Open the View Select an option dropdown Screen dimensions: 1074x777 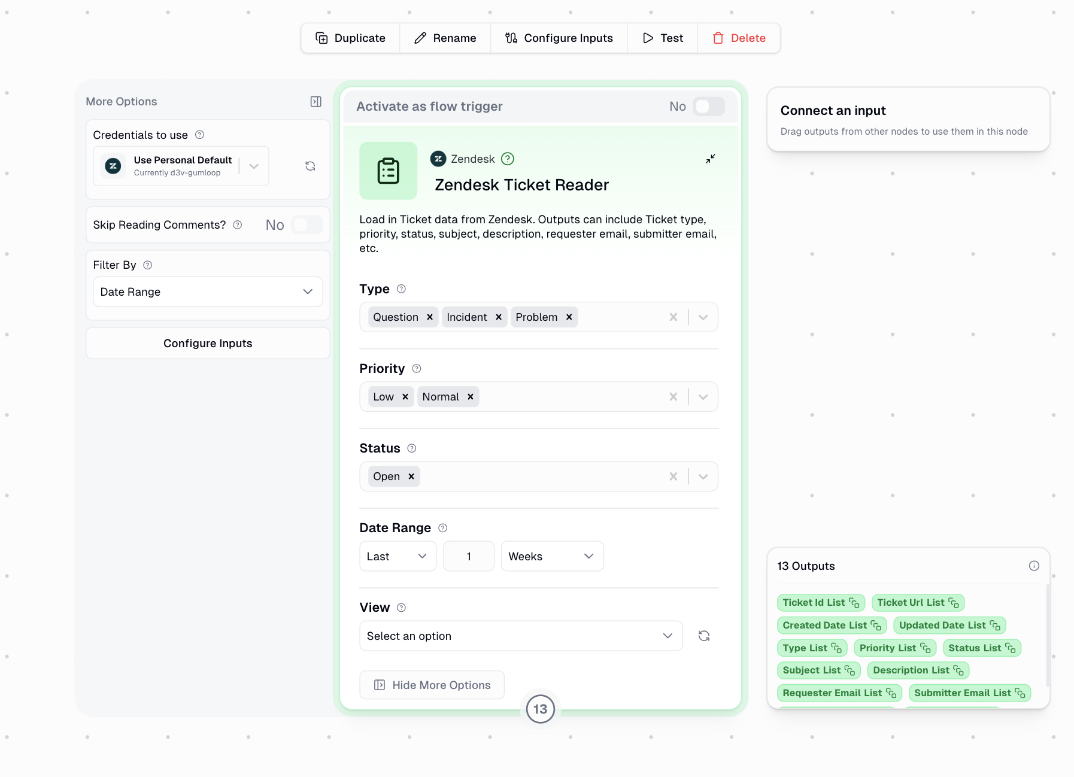point(520,635)
